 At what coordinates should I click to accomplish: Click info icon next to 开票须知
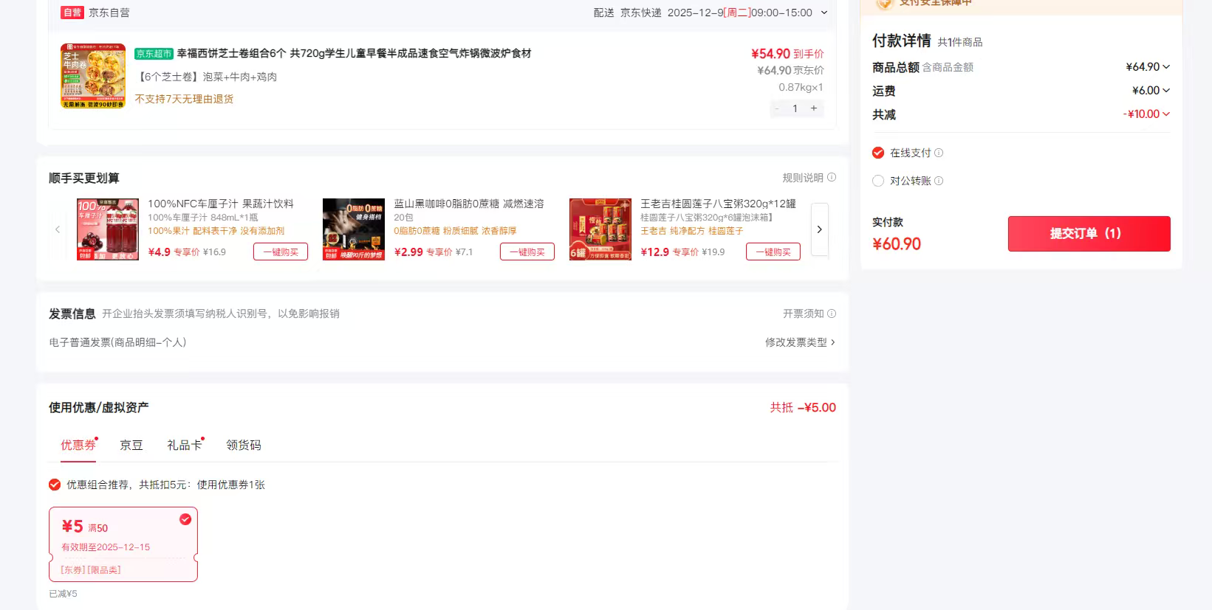[832, 313]
